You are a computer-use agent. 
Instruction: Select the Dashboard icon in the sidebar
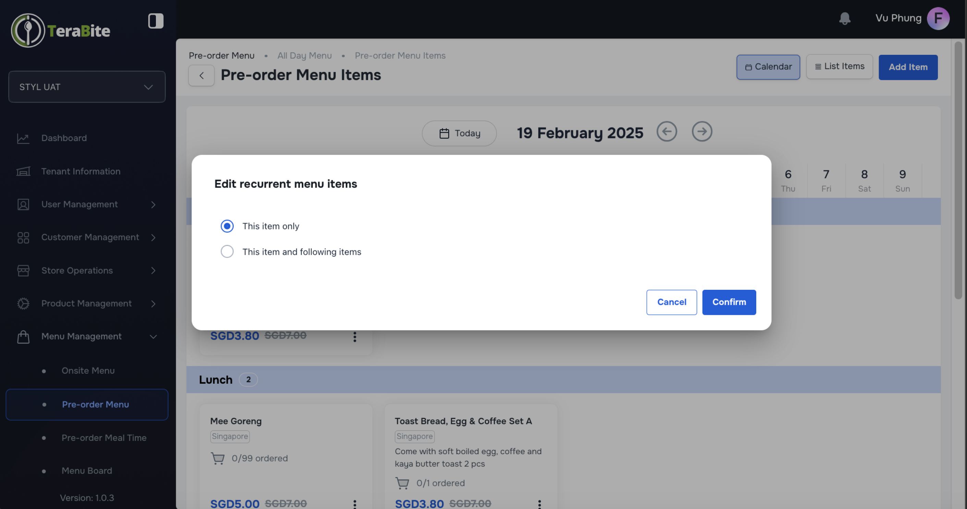23,138
